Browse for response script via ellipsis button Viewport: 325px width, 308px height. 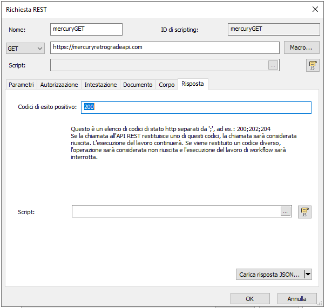tap(286, 211)
